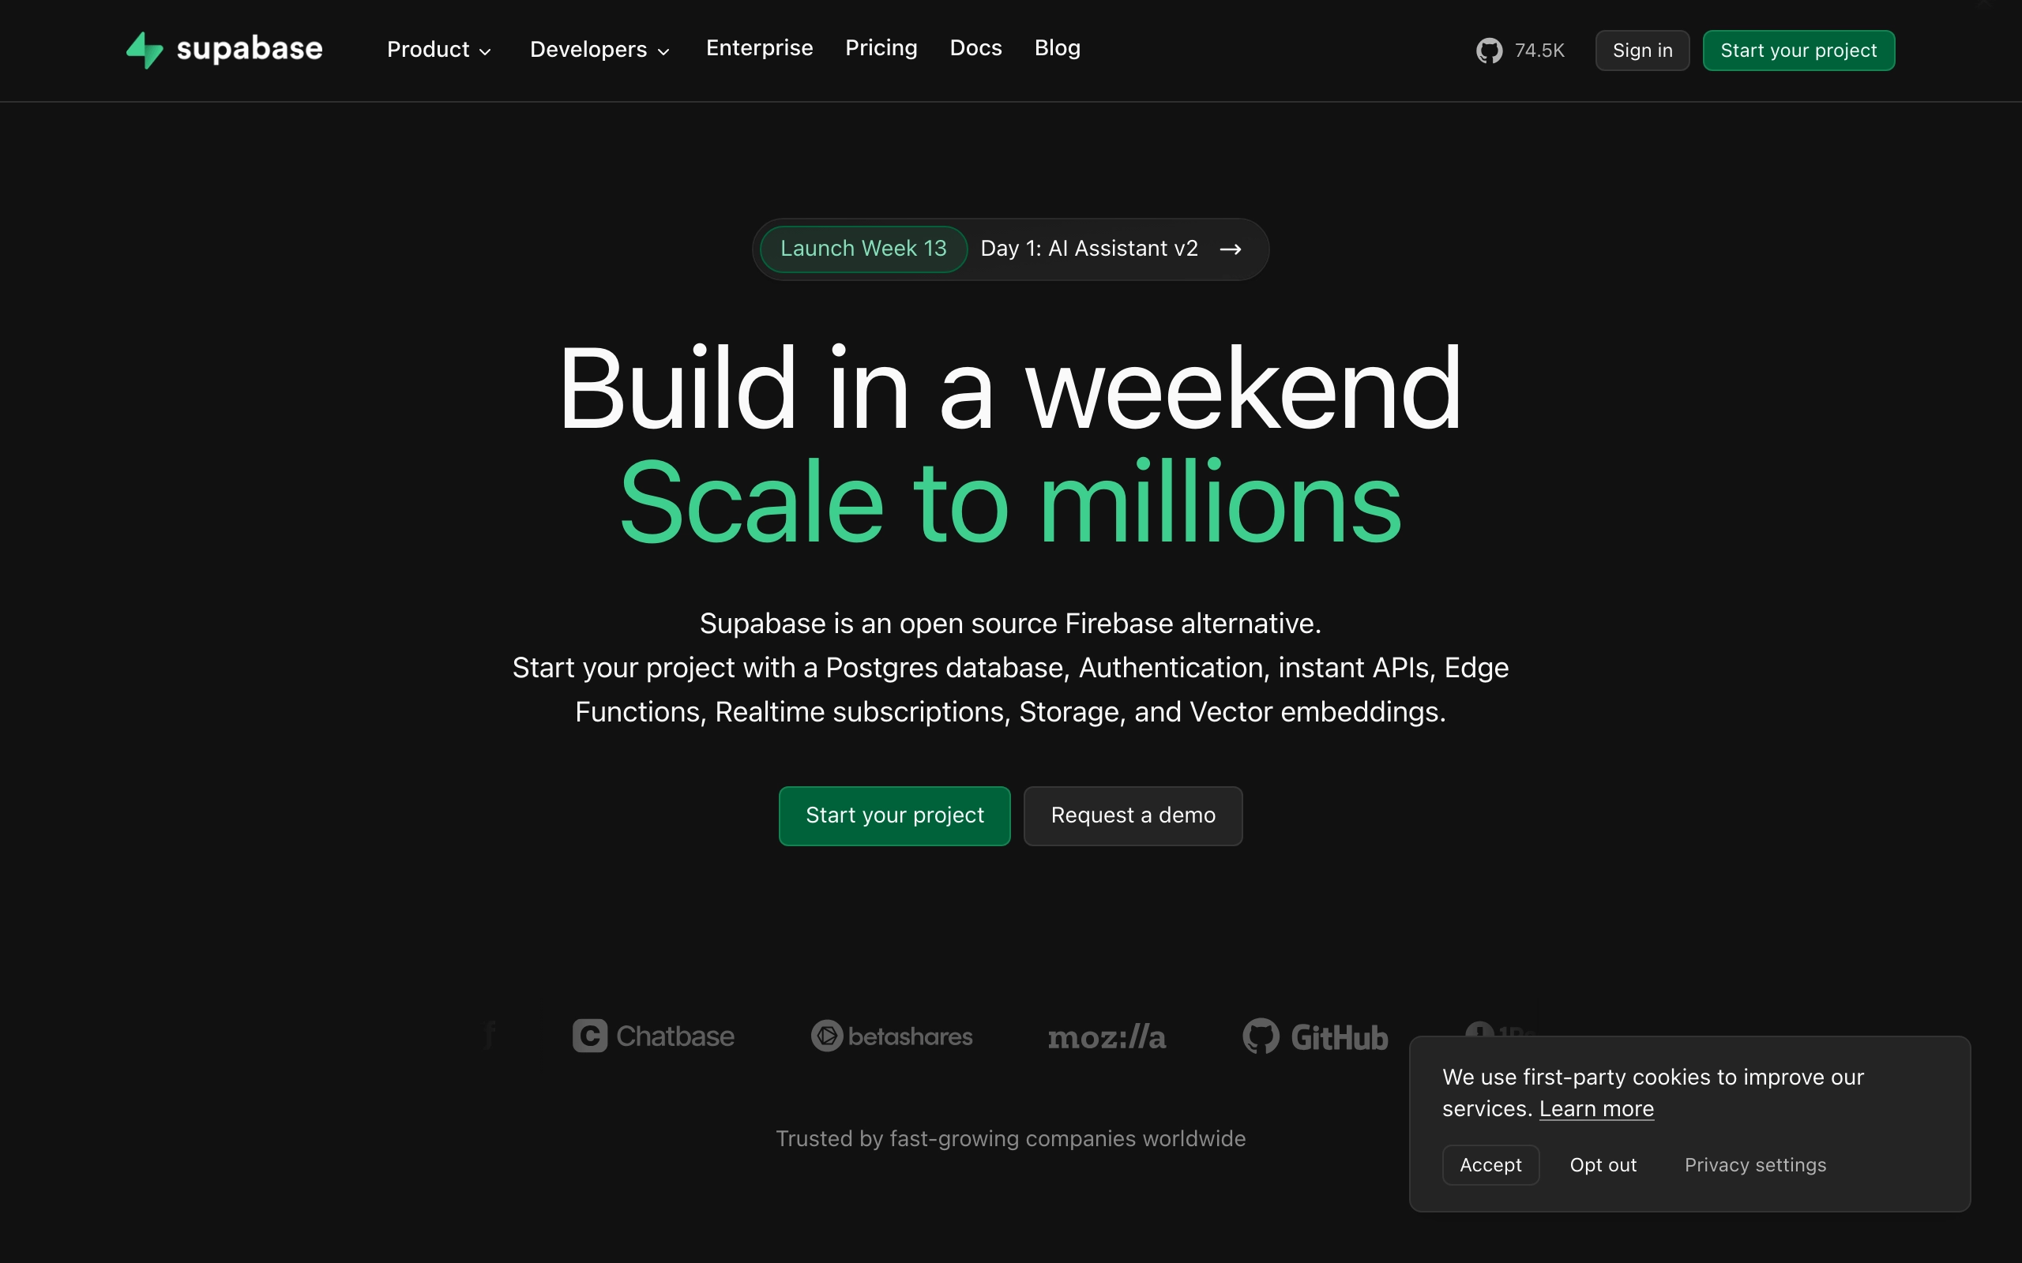Image resolution: width=2022 pixels, height=1263 pixels.
Task: Open the Learn more cookie link
Action: point(1595,1108)
